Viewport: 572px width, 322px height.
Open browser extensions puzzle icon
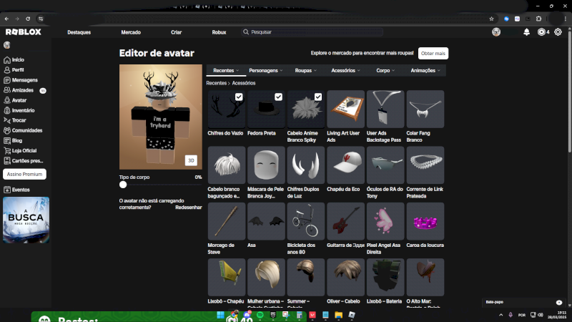(x=539, y=19)
